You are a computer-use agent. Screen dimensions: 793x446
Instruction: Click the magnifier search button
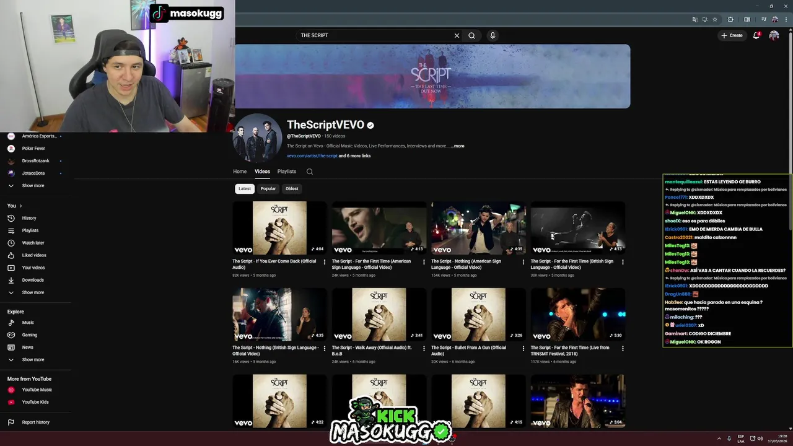471,35
